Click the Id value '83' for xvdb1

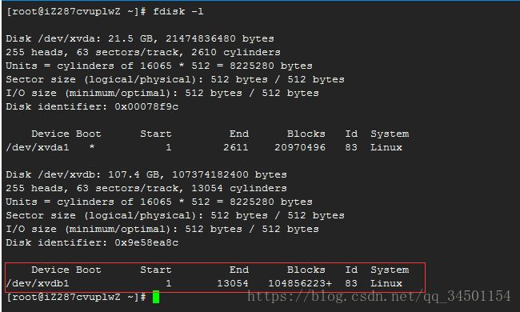[x=351, y=283]
